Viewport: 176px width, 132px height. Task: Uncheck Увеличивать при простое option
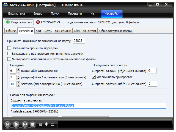pos(94,77)
